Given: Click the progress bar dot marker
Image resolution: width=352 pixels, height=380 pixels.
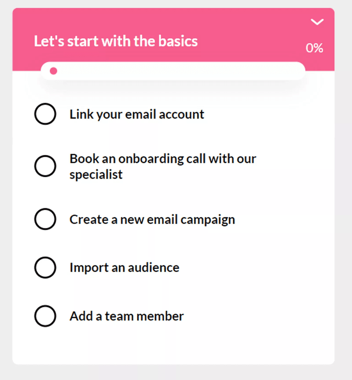Looking at the screenshot, I should (53, 71).
